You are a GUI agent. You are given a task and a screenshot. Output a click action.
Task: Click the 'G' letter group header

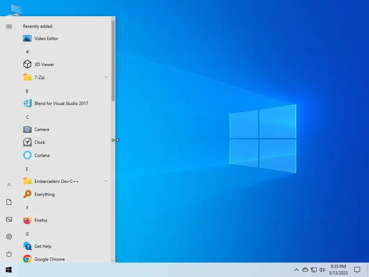pos(27,234)
